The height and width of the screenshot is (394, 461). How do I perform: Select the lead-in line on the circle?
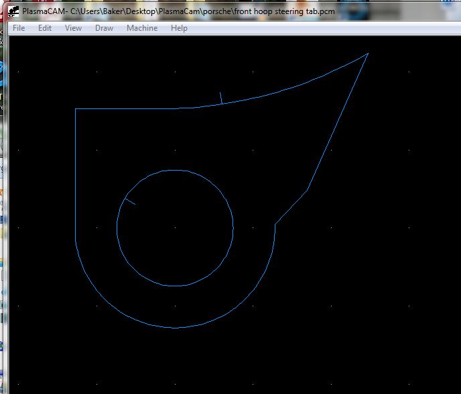tap(130, 201)
